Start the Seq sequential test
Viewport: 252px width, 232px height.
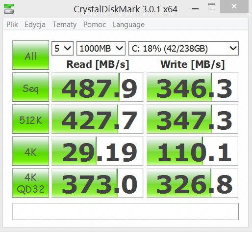pos(30,87)
